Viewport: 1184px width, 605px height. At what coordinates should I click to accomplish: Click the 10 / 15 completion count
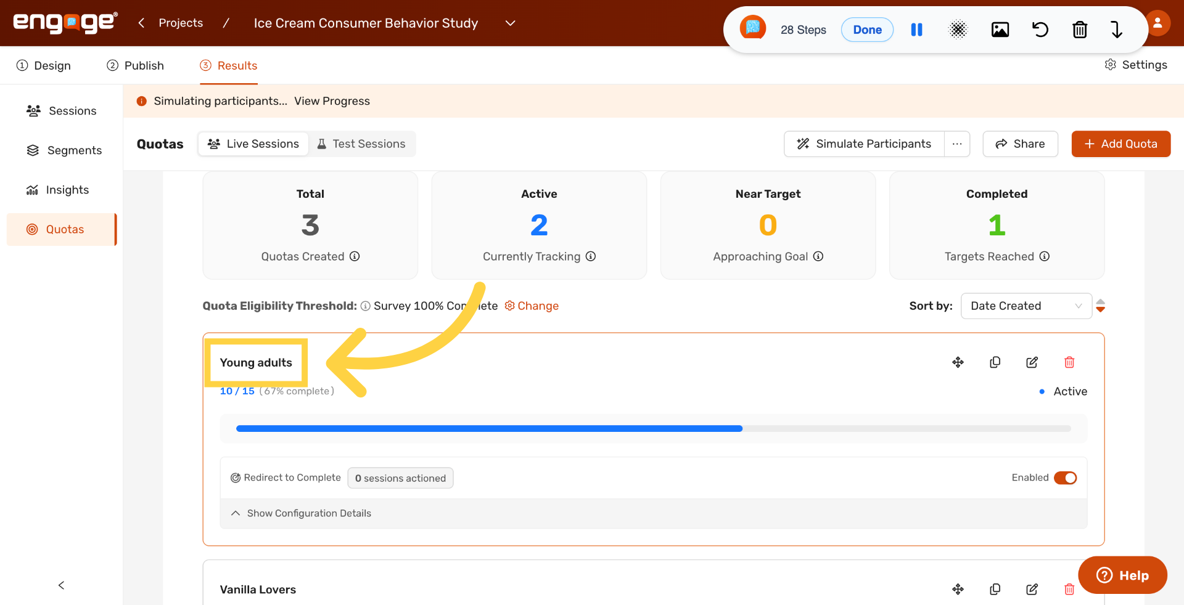pyautogui.click(x=237, y=391)
